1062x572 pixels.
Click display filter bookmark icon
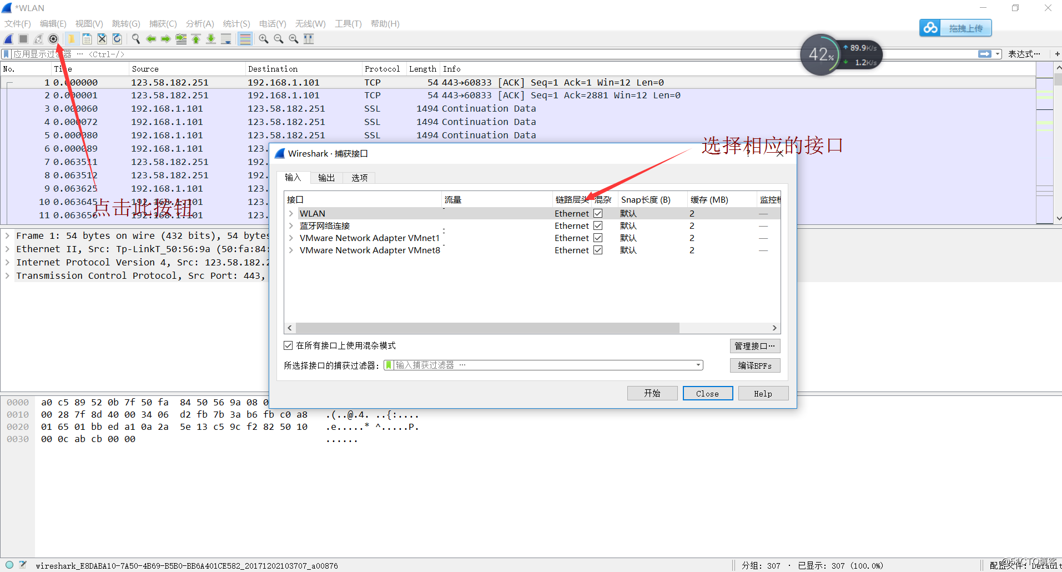(6, 54)
